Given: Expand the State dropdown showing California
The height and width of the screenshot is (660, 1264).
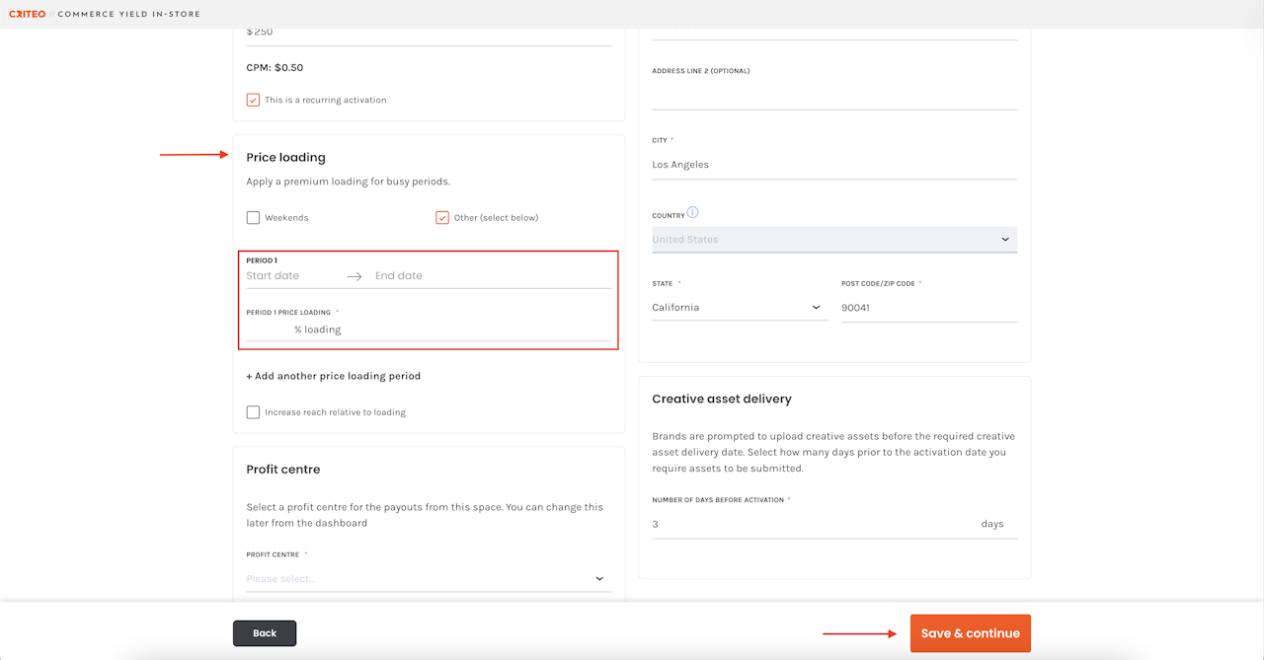Looking at the screenshot, I should coord(737,308).
